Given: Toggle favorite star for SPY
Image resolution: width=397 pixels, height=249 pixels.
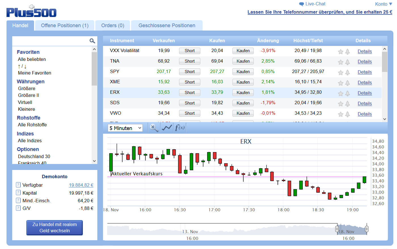Looking at the screenshot, I should pos(341,73).
